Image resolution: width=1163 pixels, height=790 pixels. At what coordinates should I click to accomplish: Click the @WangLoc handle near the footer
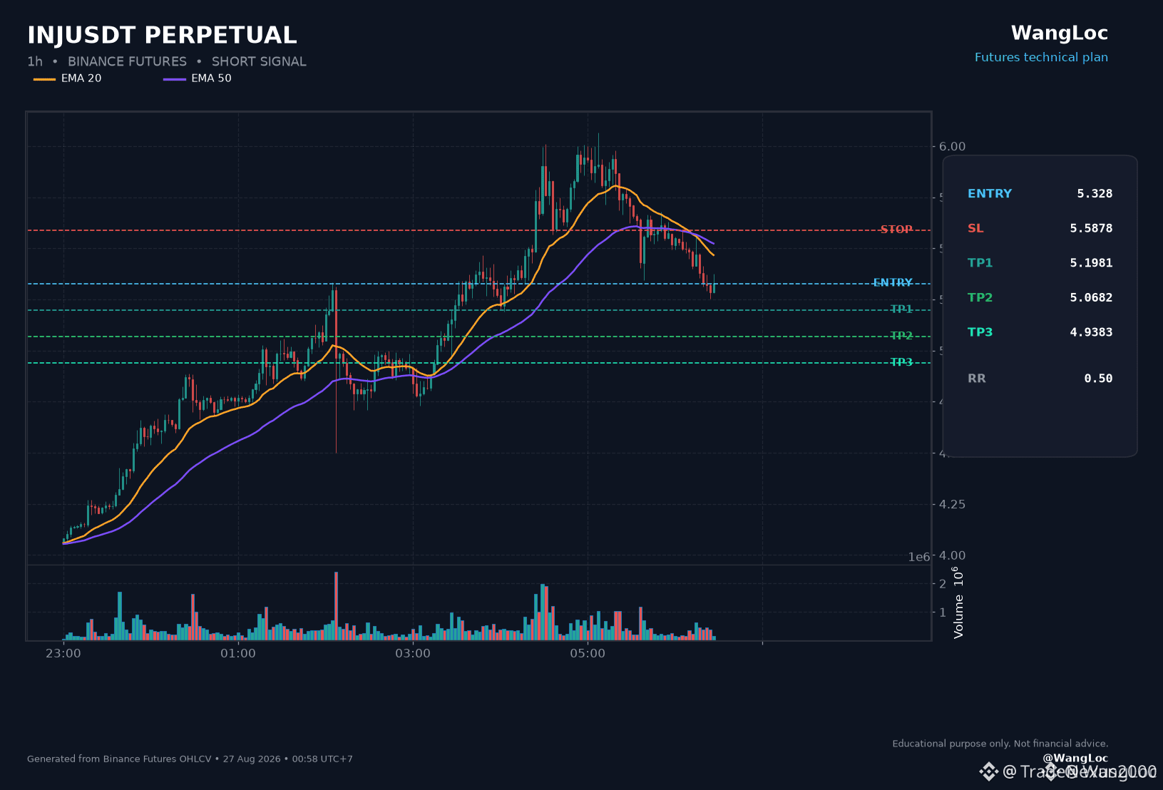[x=1075, y=758]
